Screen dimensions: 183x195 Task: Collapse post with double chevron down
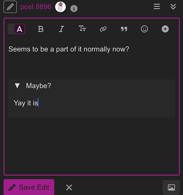click(x=173, y=7)
